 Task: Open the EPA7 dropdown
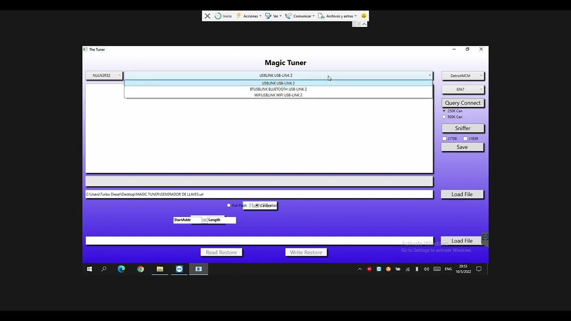(x=463, y=90)
